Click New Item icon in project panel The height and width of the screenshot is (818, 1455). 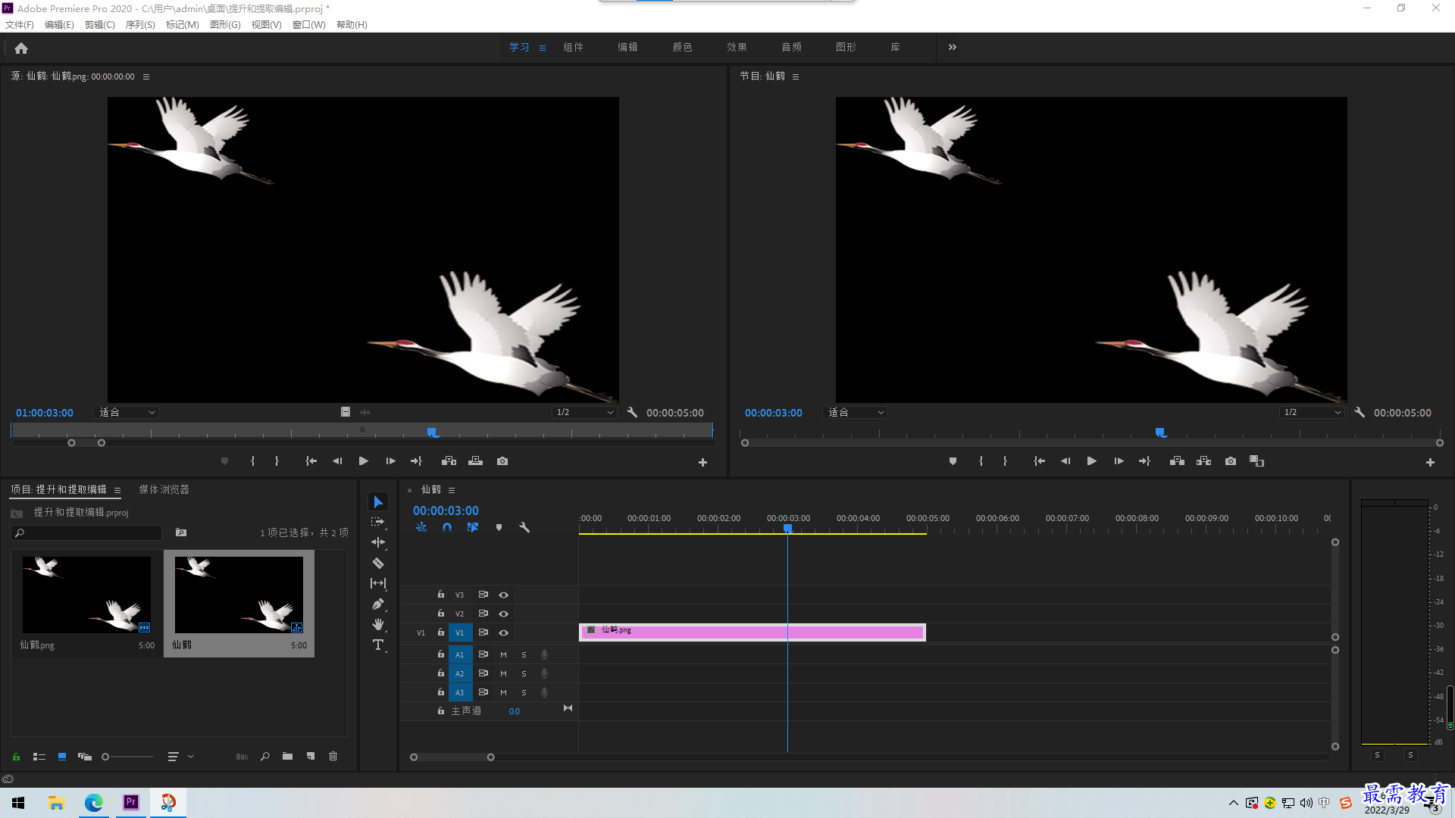point(311,757)
